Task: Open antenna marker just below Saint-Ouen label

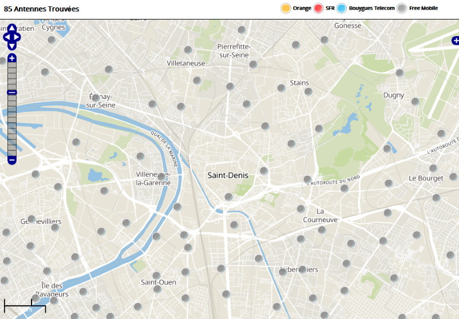Action: click(157, 289)
